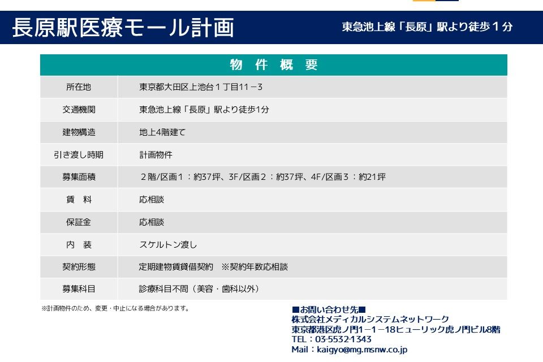Click the address 東京都大田区上池台1丁目11-3

coord(201,87)
